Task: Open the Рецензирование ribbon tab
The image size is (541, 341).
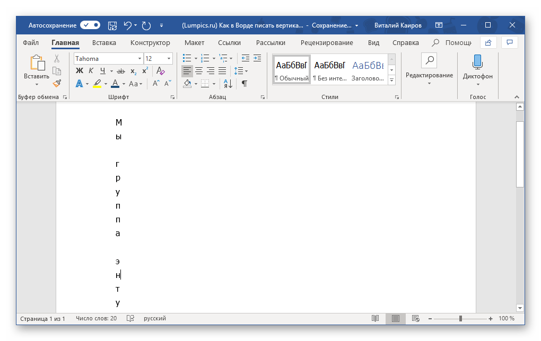Action: 326,43
